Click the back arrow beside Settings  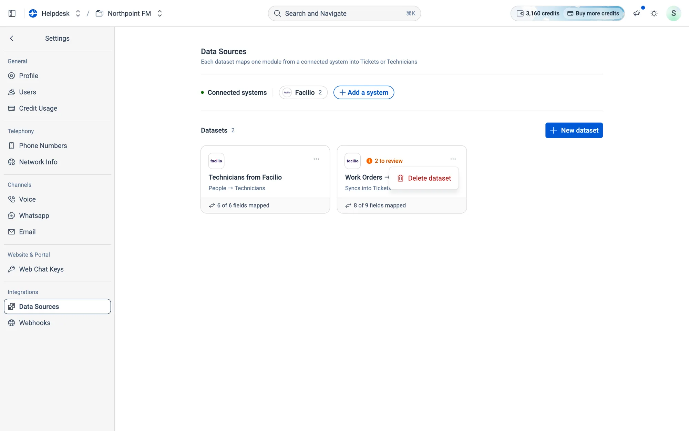[12, 38]
